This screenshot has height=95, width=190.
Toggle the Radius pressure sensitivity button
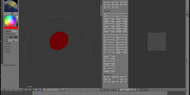pyautogui.click(x=17, y=31)
